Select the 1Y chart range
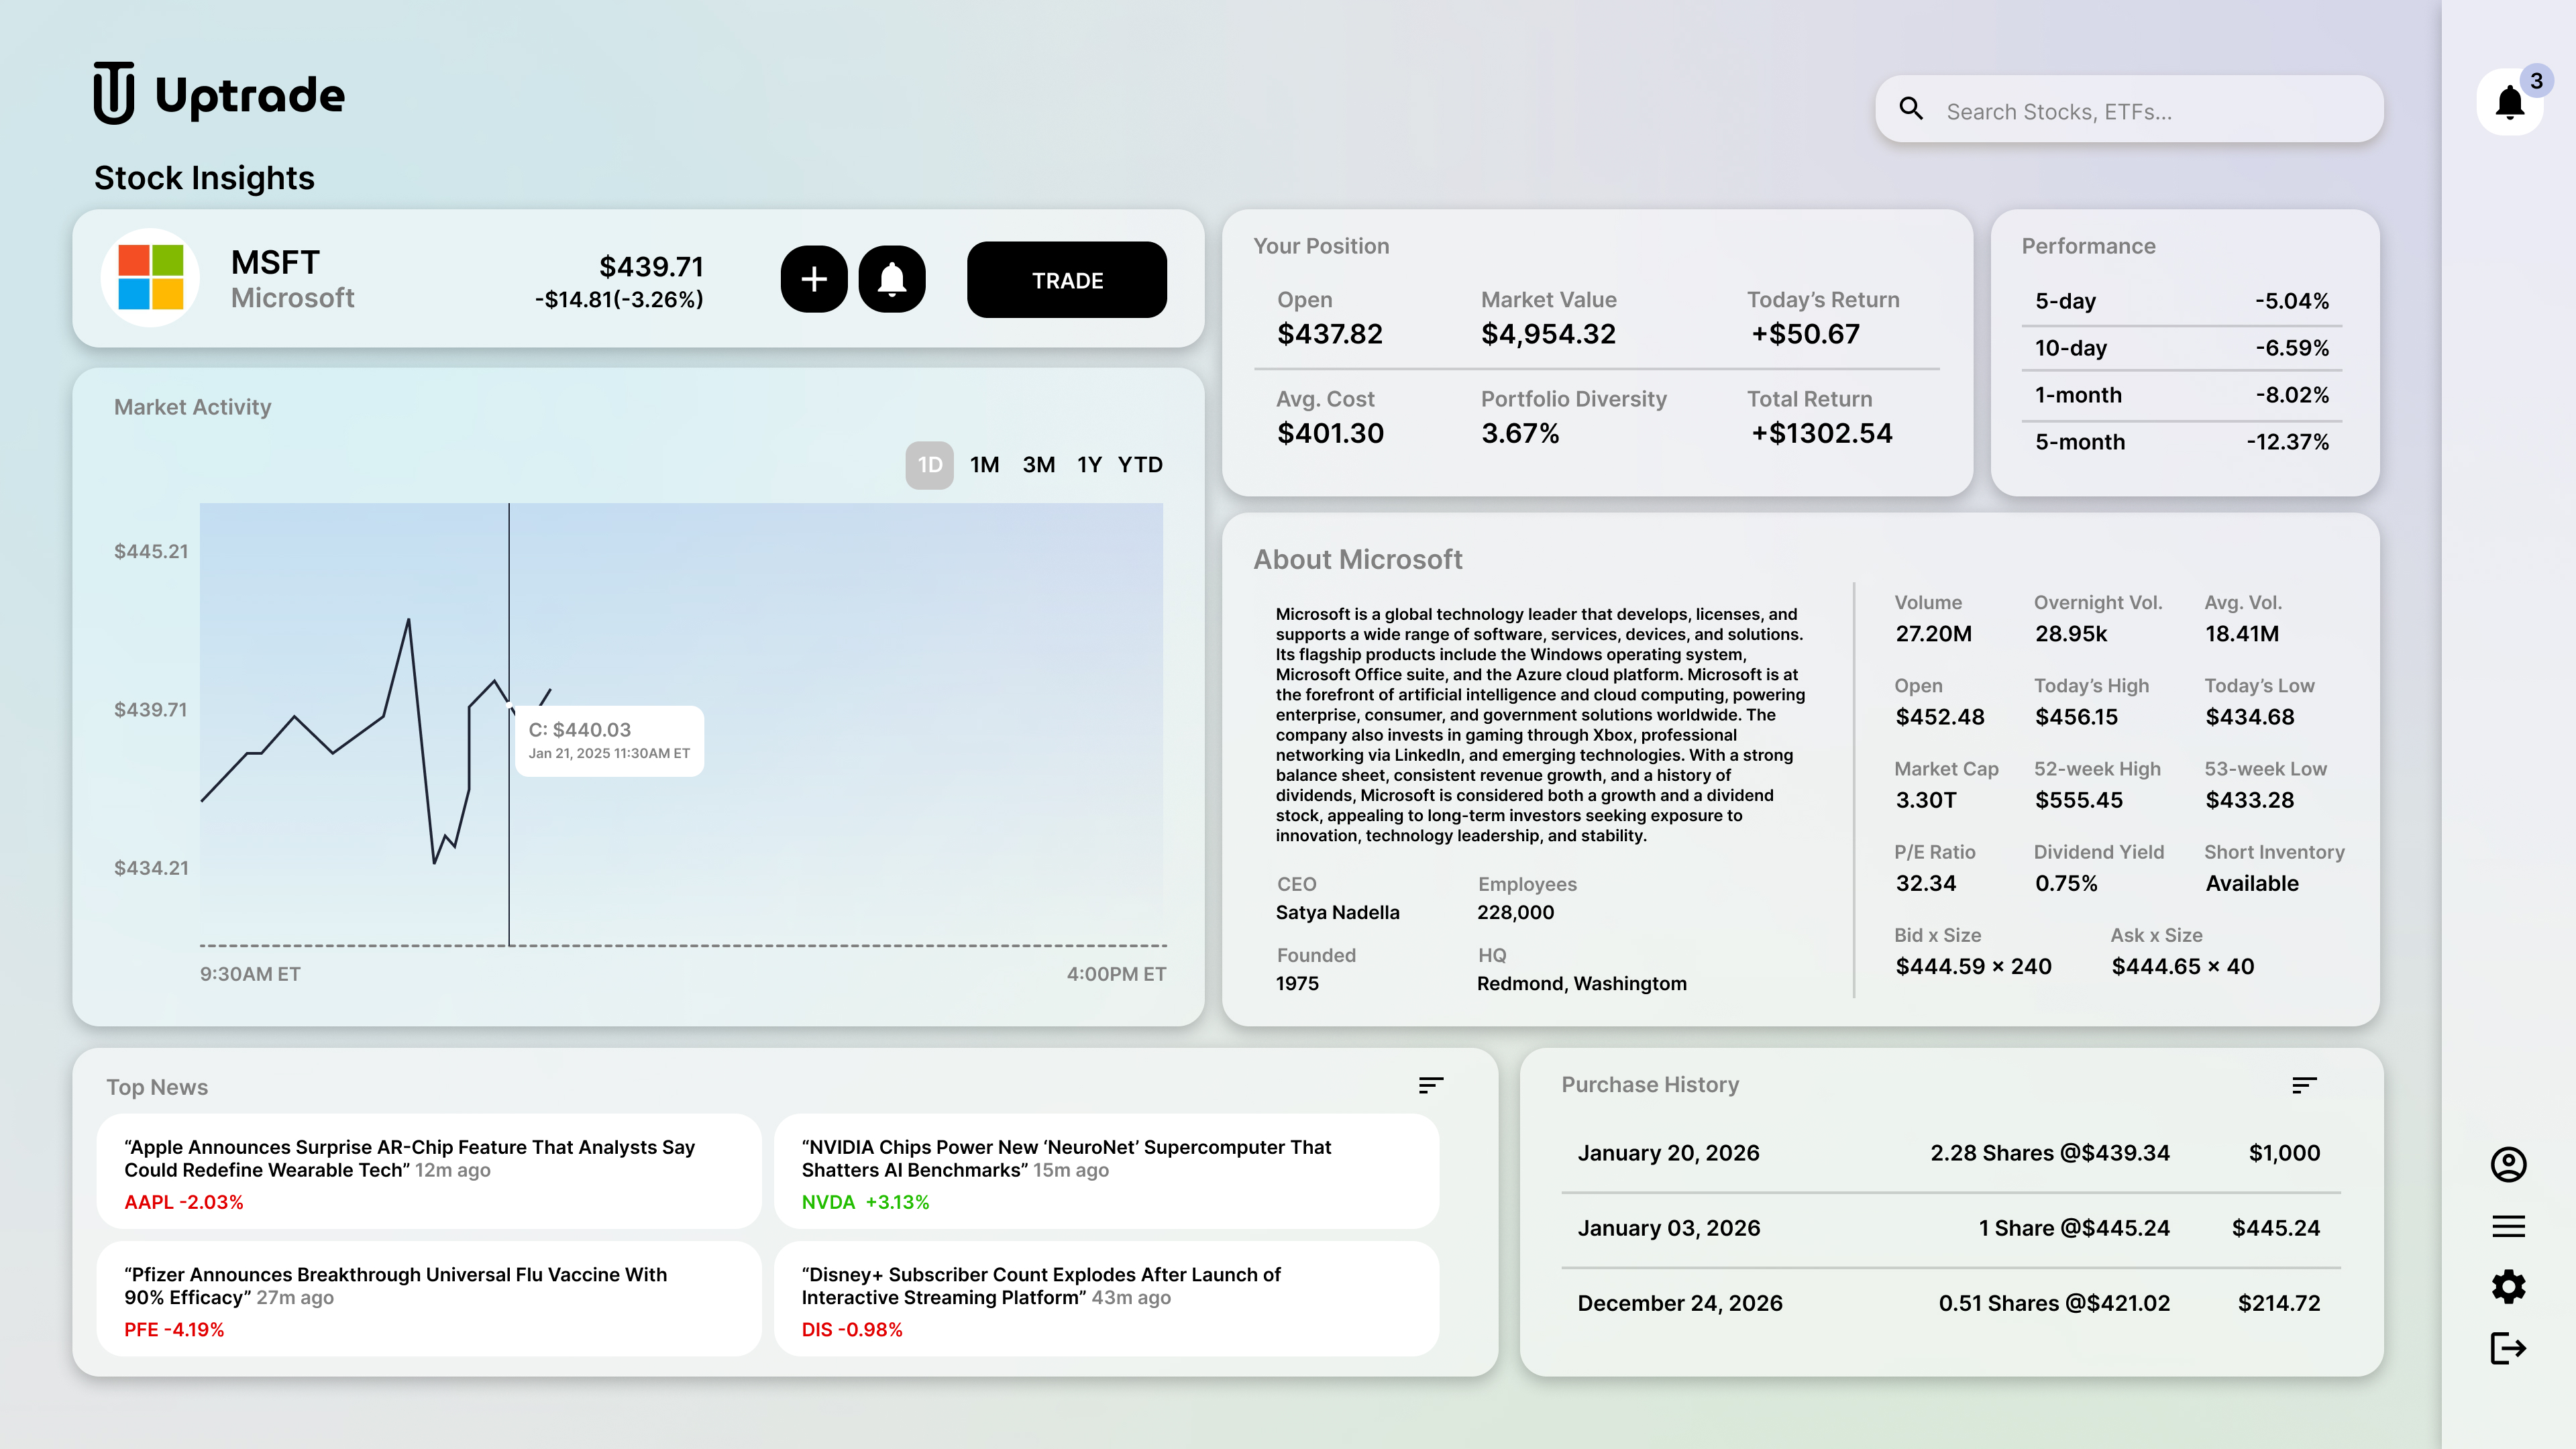 pyautogui.click(x=1089, y=465)
